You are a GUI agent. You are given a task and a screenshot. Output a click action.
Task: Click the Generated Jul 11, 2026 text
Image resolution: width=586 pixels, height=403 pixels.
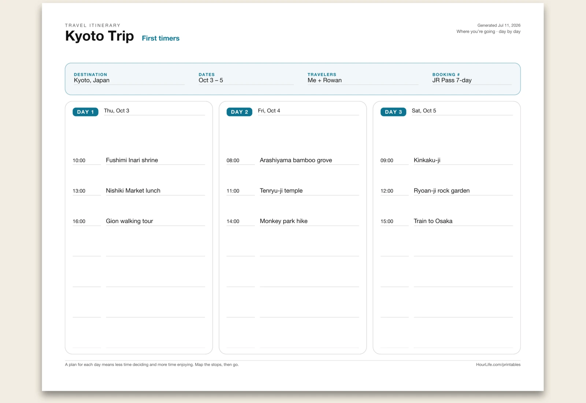click(499, 25)
